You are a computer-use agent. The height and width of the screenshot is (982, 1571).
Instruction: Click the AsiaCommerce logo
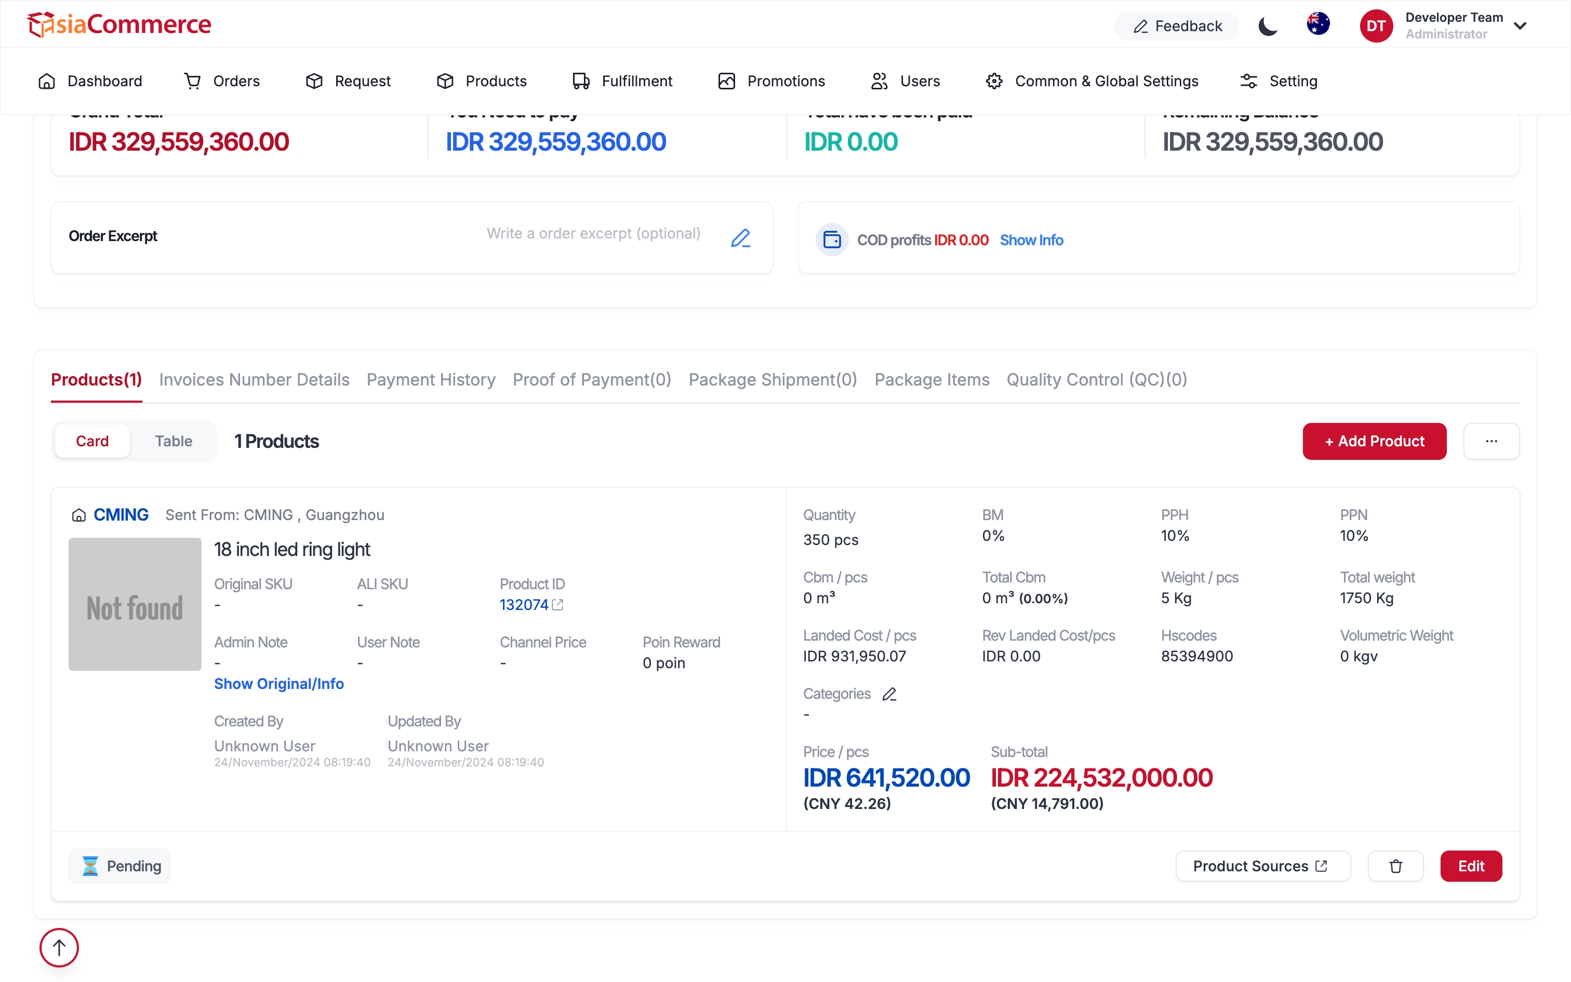coord(119,24)
